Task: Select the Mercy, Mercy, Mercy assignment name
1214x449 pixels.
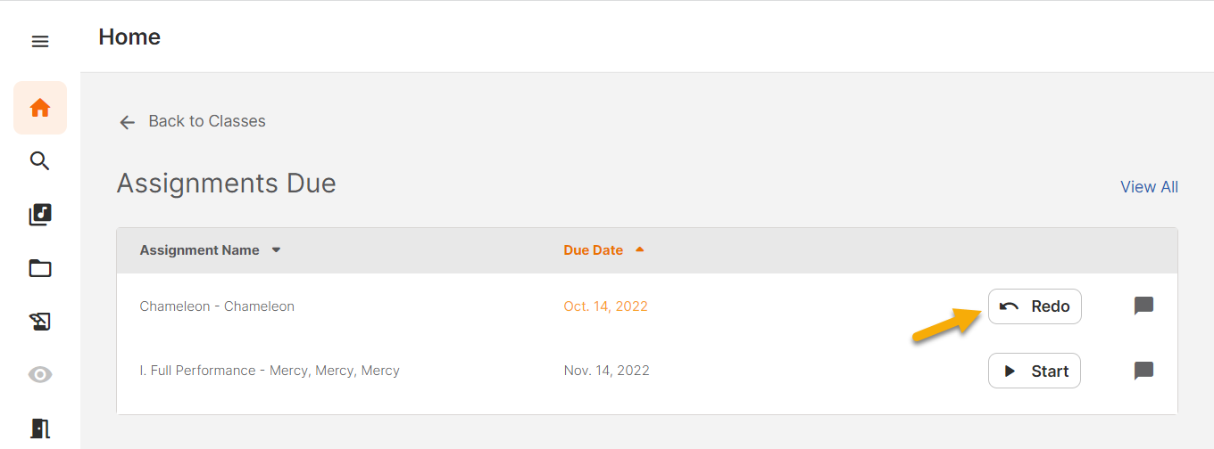Action: (270, 371)
